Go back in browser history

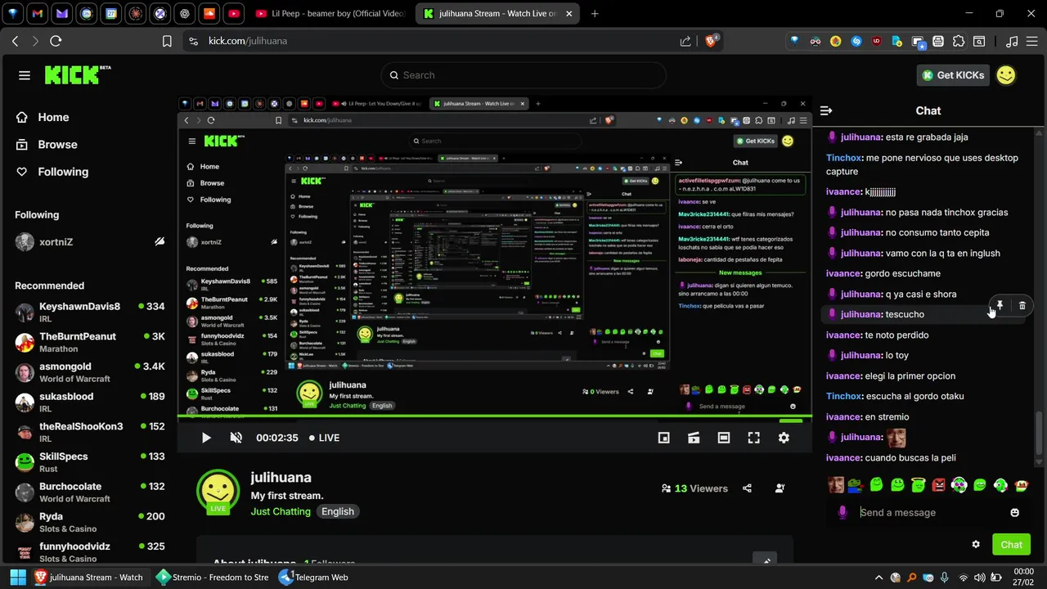(15, 41)
